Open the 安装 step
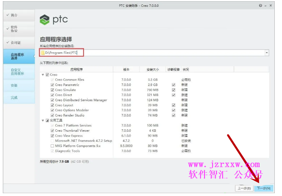 coord(19,86)
